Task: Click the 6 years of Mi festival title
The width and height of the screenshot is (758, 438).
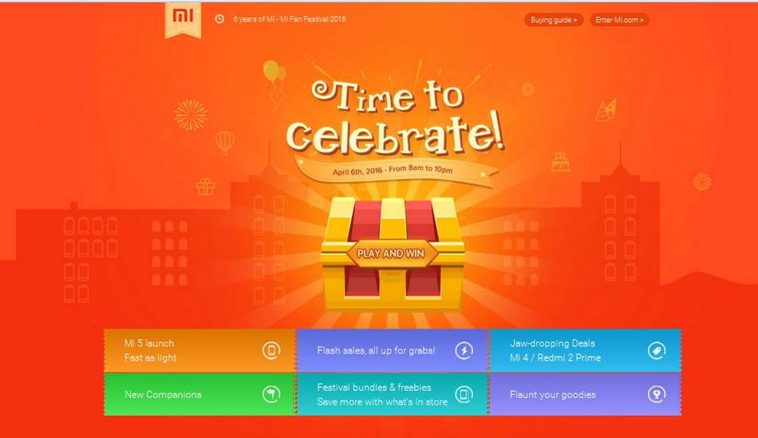Action: (290, 19)
